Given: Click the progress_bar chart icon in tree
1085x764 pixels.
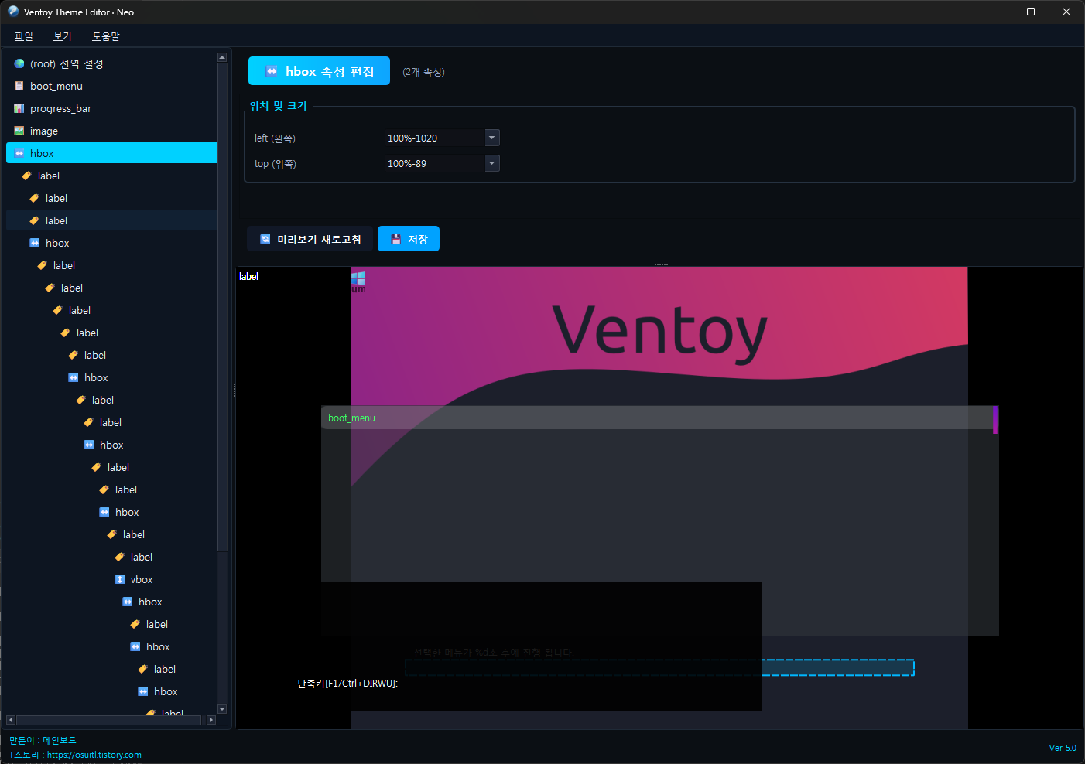Looking at the screenshot, I should (x=19, y=108).
